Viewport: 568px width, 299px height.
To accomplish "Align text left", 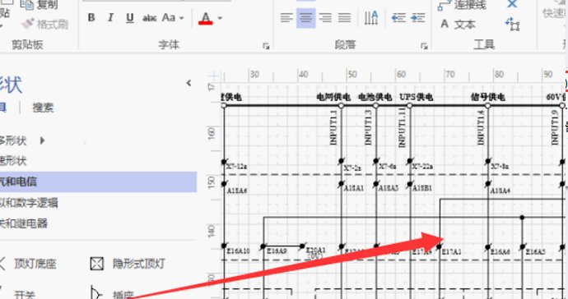I will tap(286, 18).
